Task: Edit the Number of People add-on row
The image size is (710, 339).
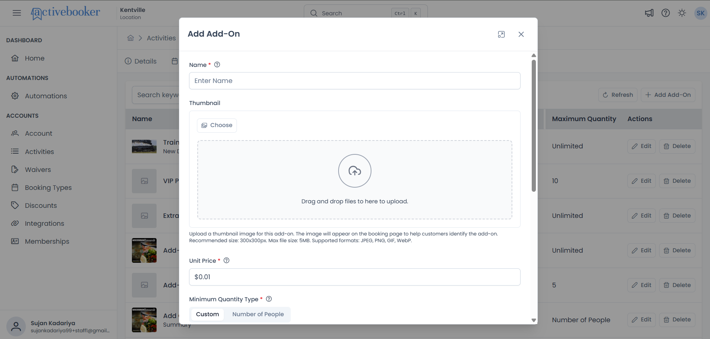Action: pyautogui.click(x=642, y=320)
